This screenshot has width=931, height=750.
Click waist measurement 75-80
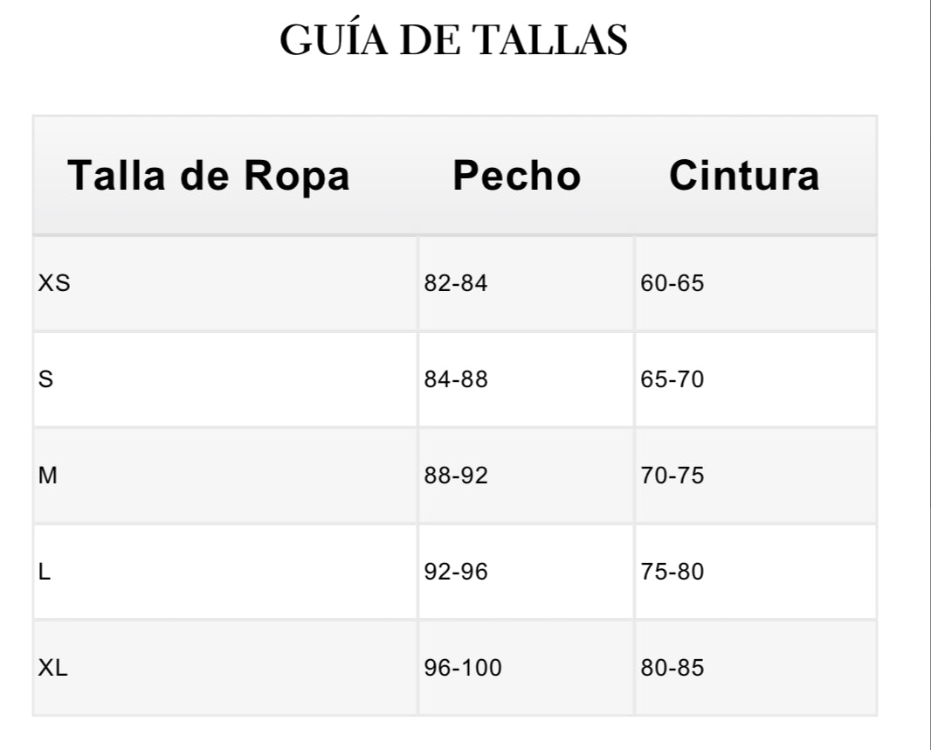[672, 573]
